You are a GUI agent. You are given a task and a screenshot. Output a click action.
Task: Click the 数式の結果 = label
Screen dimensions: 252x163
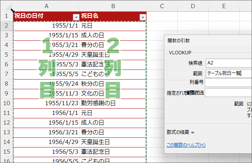point(180,132)
